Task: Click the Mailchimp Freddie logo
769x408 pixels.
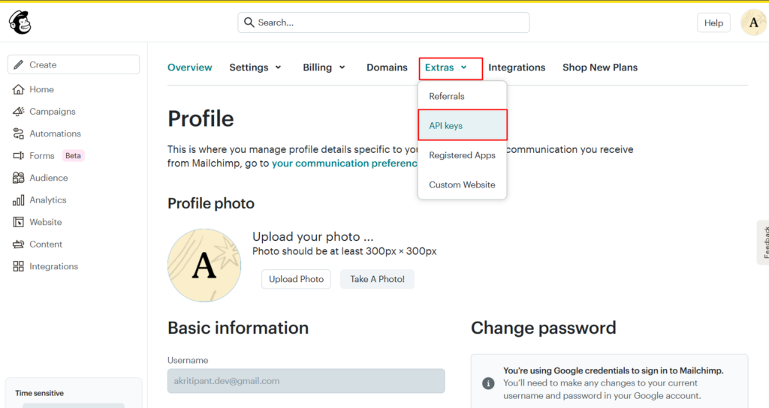Action: click(20, 22)
